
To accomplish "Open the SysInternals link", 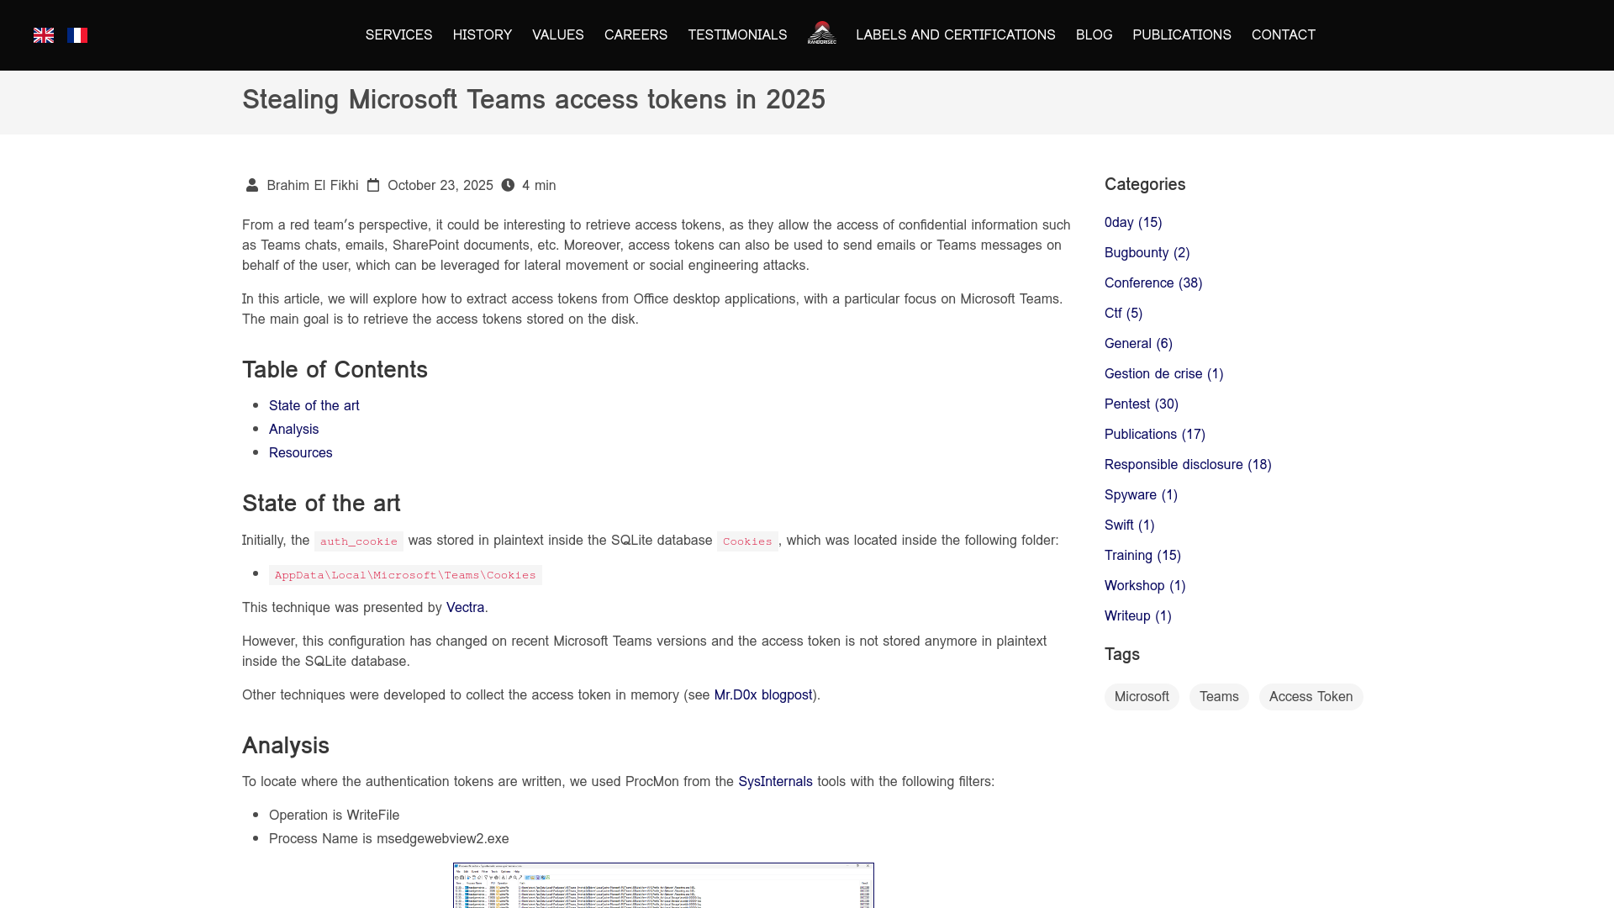I will coord(774,781).
